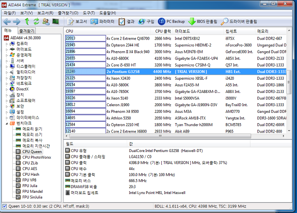
Task: Open the 즐겨찾기(O) menu
Action: 68,13
